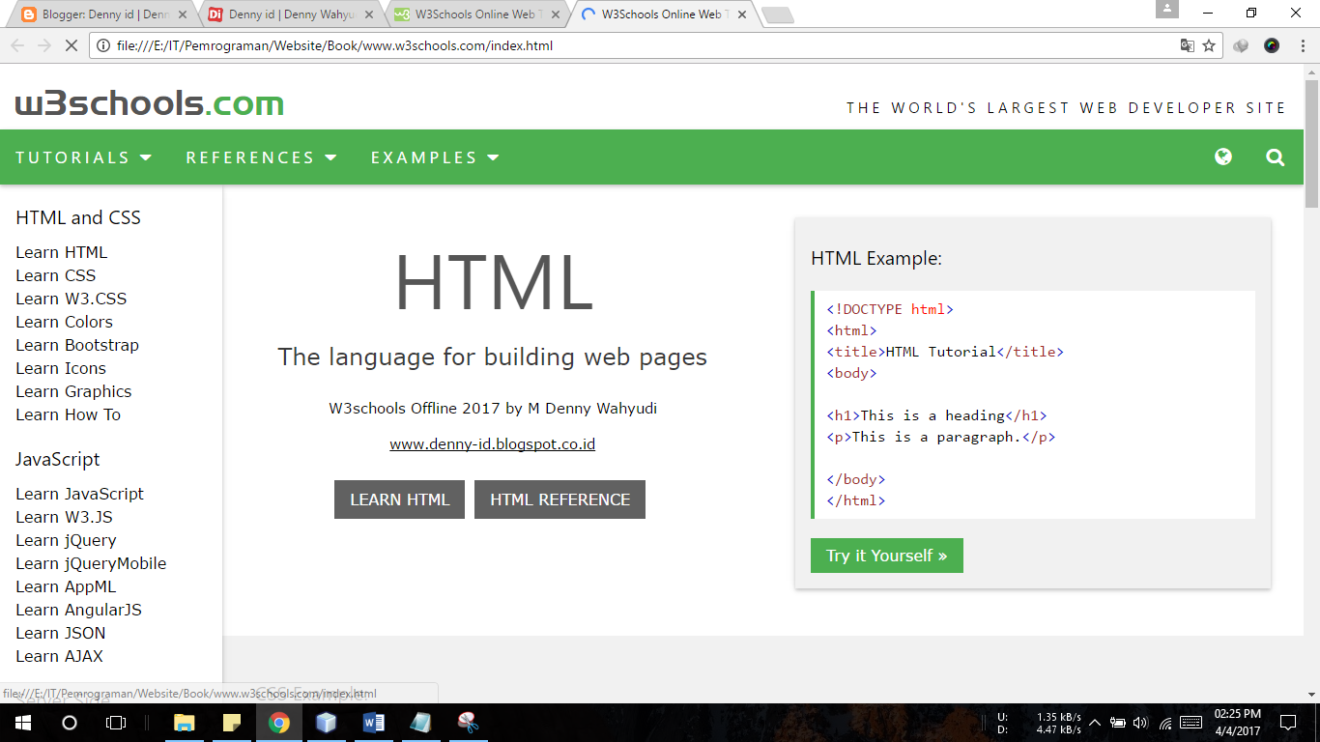The width and height of the screenshot is (1320, 742).
Task: Open the Action Center notification icon
Action: (x=1288, y=723)
